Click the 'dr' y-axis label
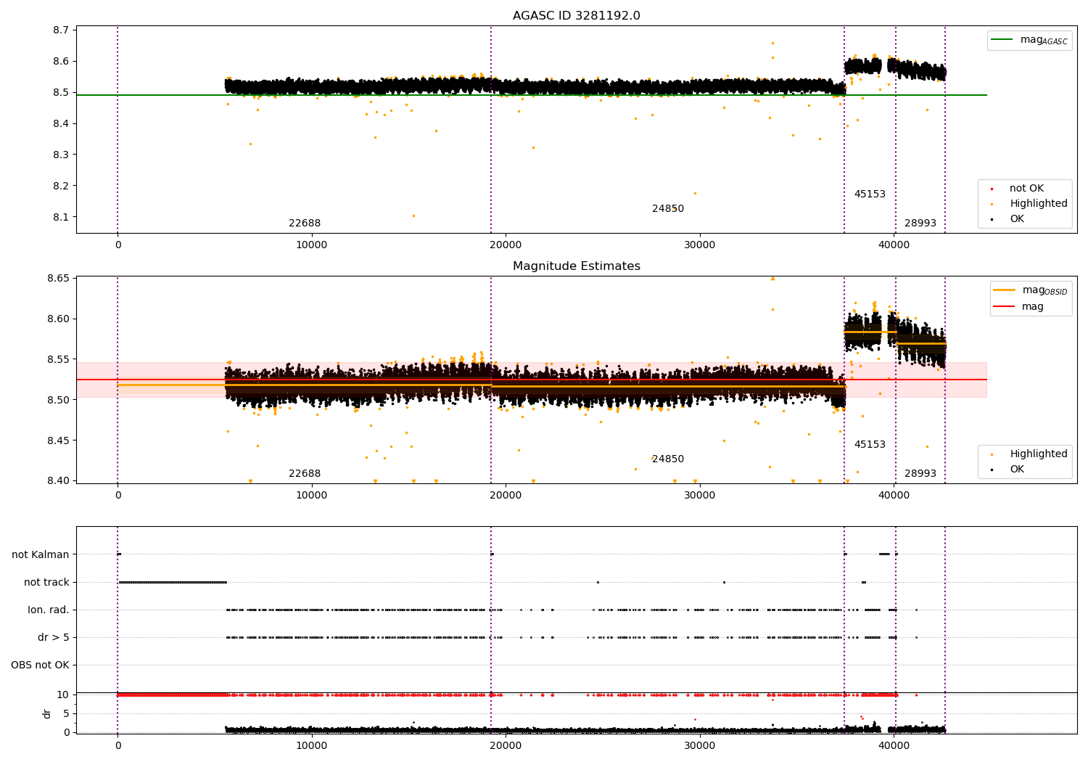This screenshot has height=762, width=1088. [x=47, y=713]
